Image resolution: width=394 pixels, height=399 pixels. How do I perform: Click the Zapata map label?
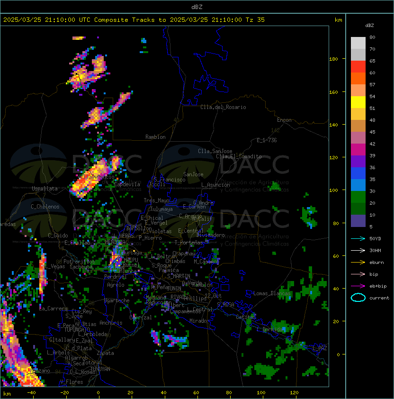click(x=105, y=353)
